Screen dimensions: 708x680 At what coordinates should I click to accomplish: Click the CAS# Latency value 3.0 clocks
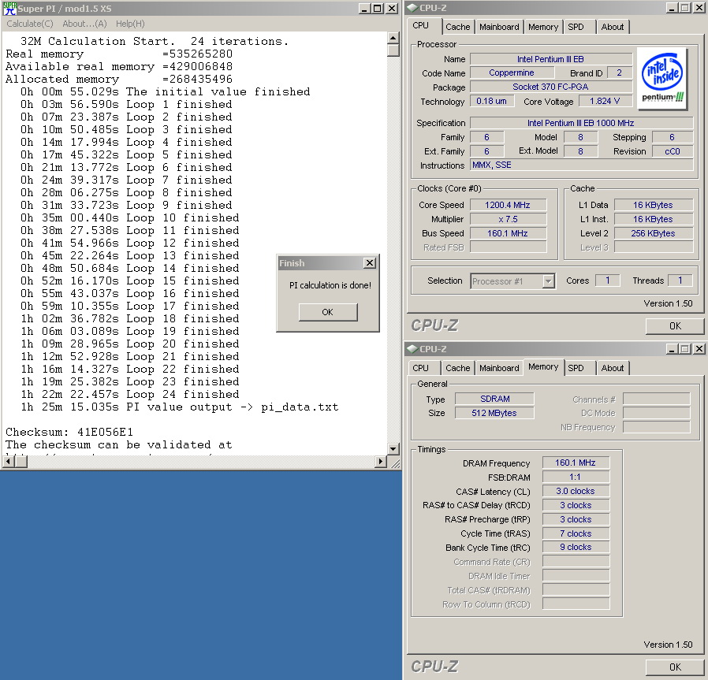point(576,491)
